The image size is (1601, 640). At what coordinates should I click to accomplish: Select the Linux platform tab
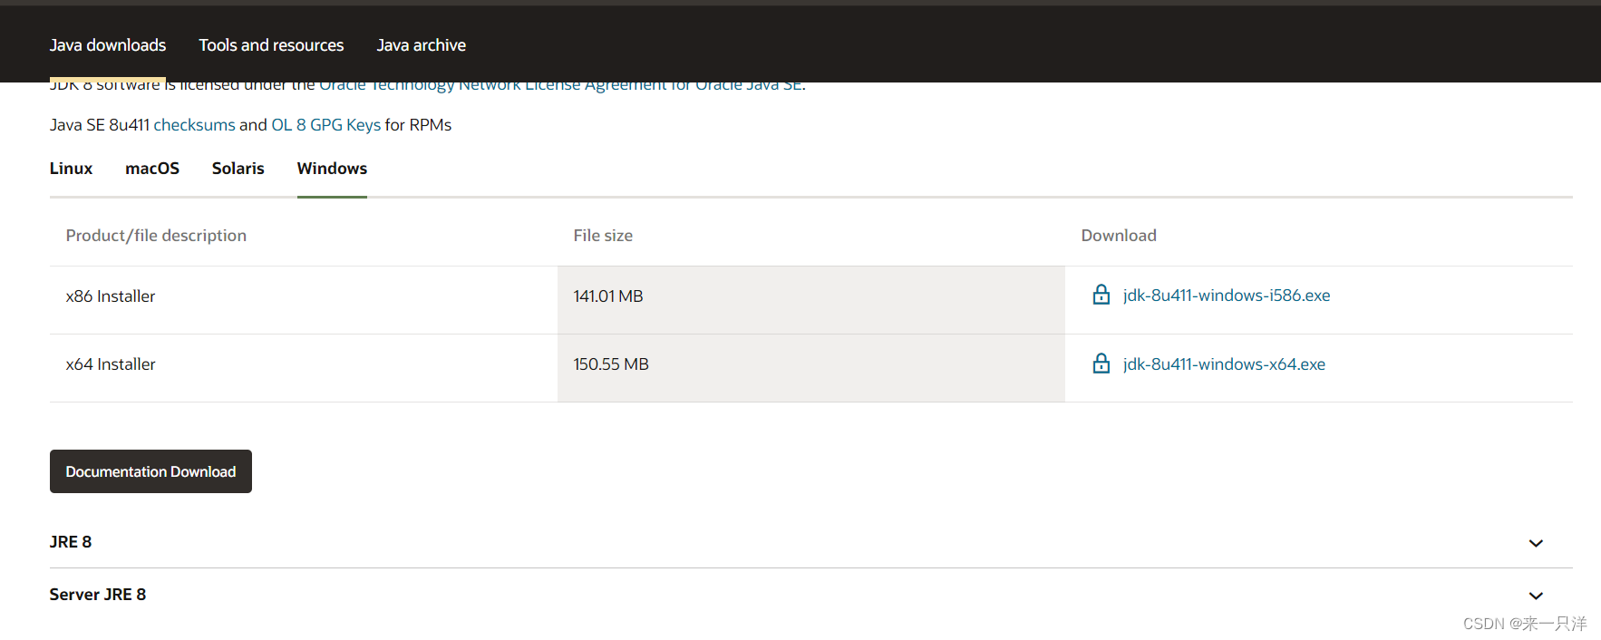71,169
